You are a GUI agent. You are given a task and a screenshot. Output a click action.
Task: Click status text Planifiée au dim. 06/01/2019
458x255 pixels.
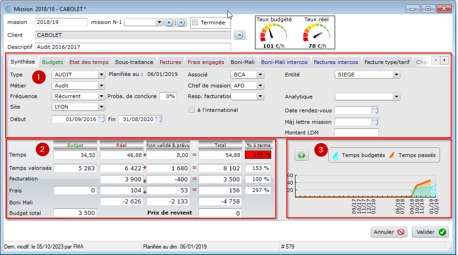(174, 247)
